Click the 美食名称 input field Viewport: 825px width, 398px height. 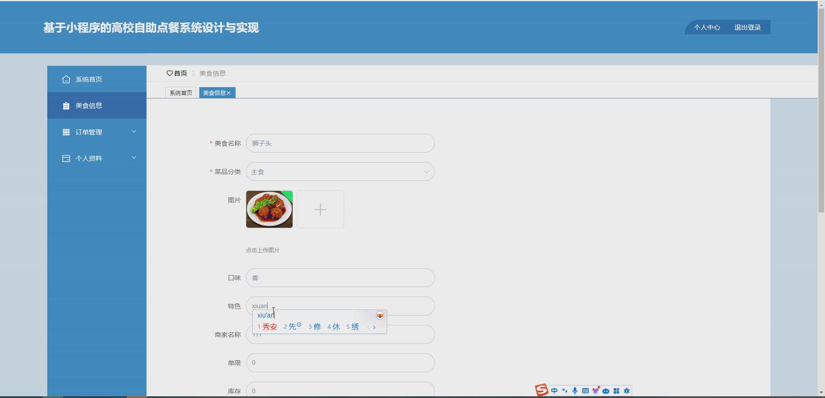click(x=340, y=143)
